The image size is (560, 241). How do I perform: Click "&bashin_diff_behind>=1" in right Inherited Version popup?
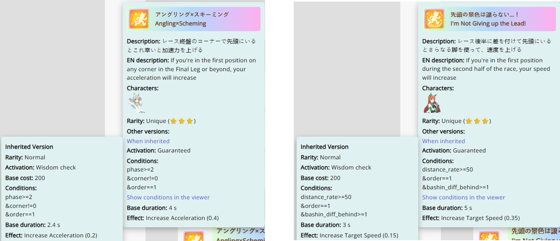pyautogui.click(x=334, y=215)
